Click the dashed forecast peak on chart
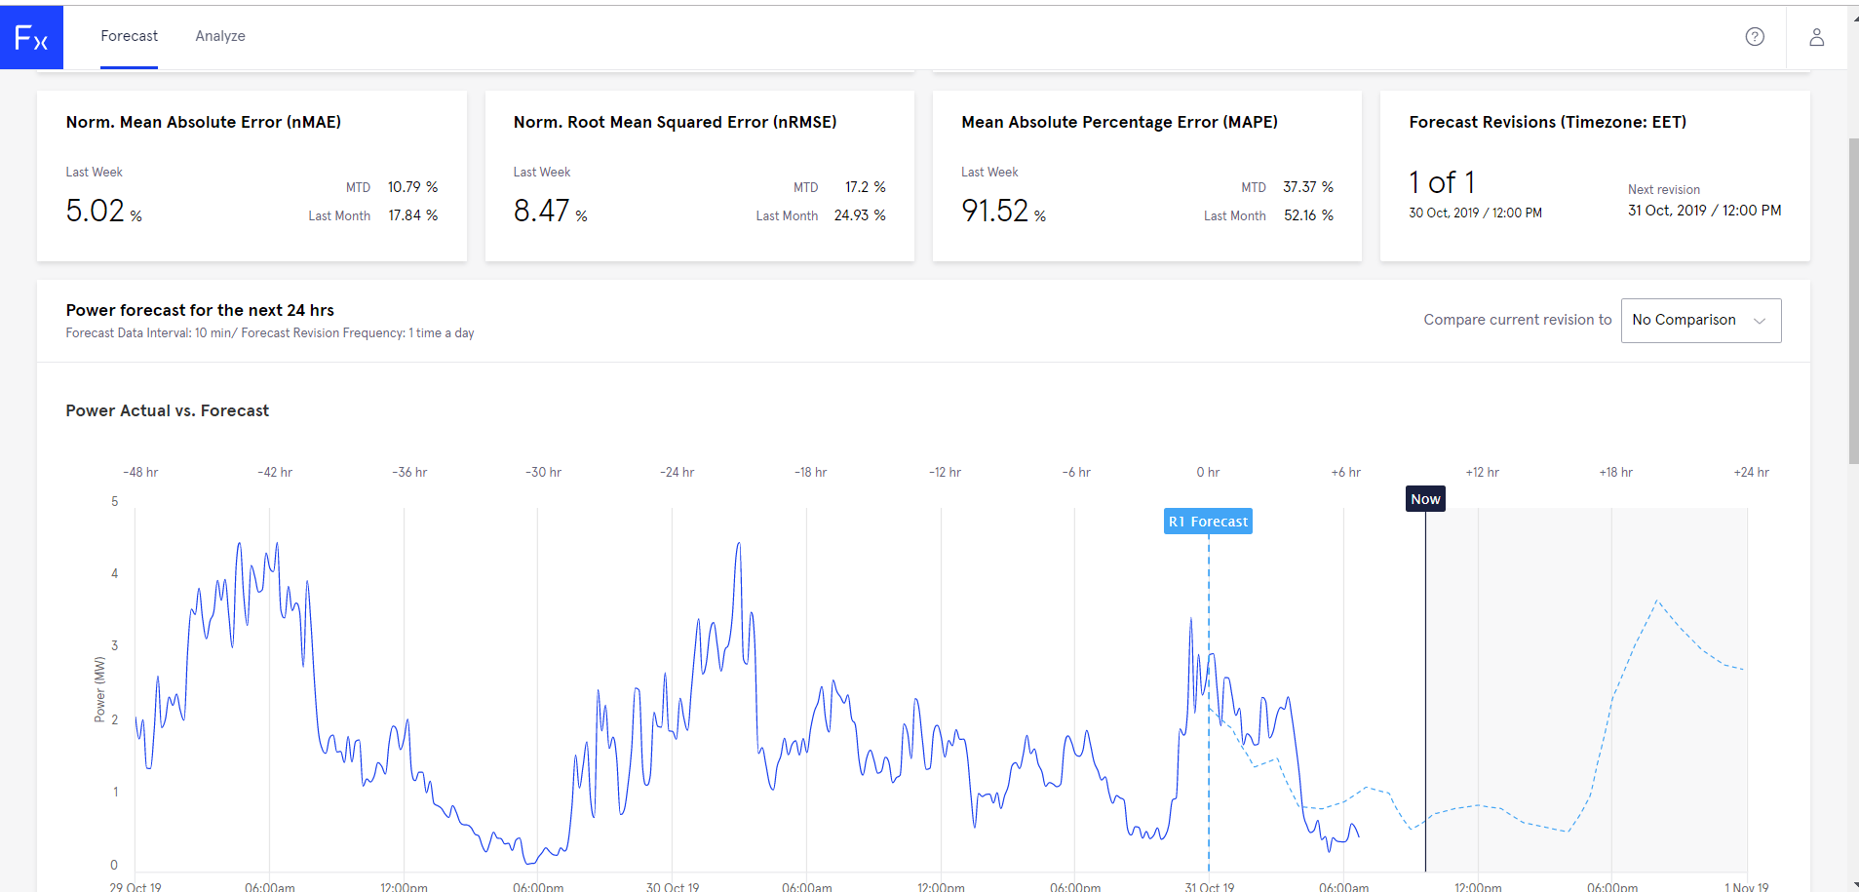The width and height of the screenshot is (1859, 892). click(x=1656, y=601)
